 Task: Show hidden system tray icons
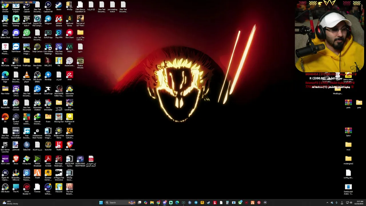327,203
